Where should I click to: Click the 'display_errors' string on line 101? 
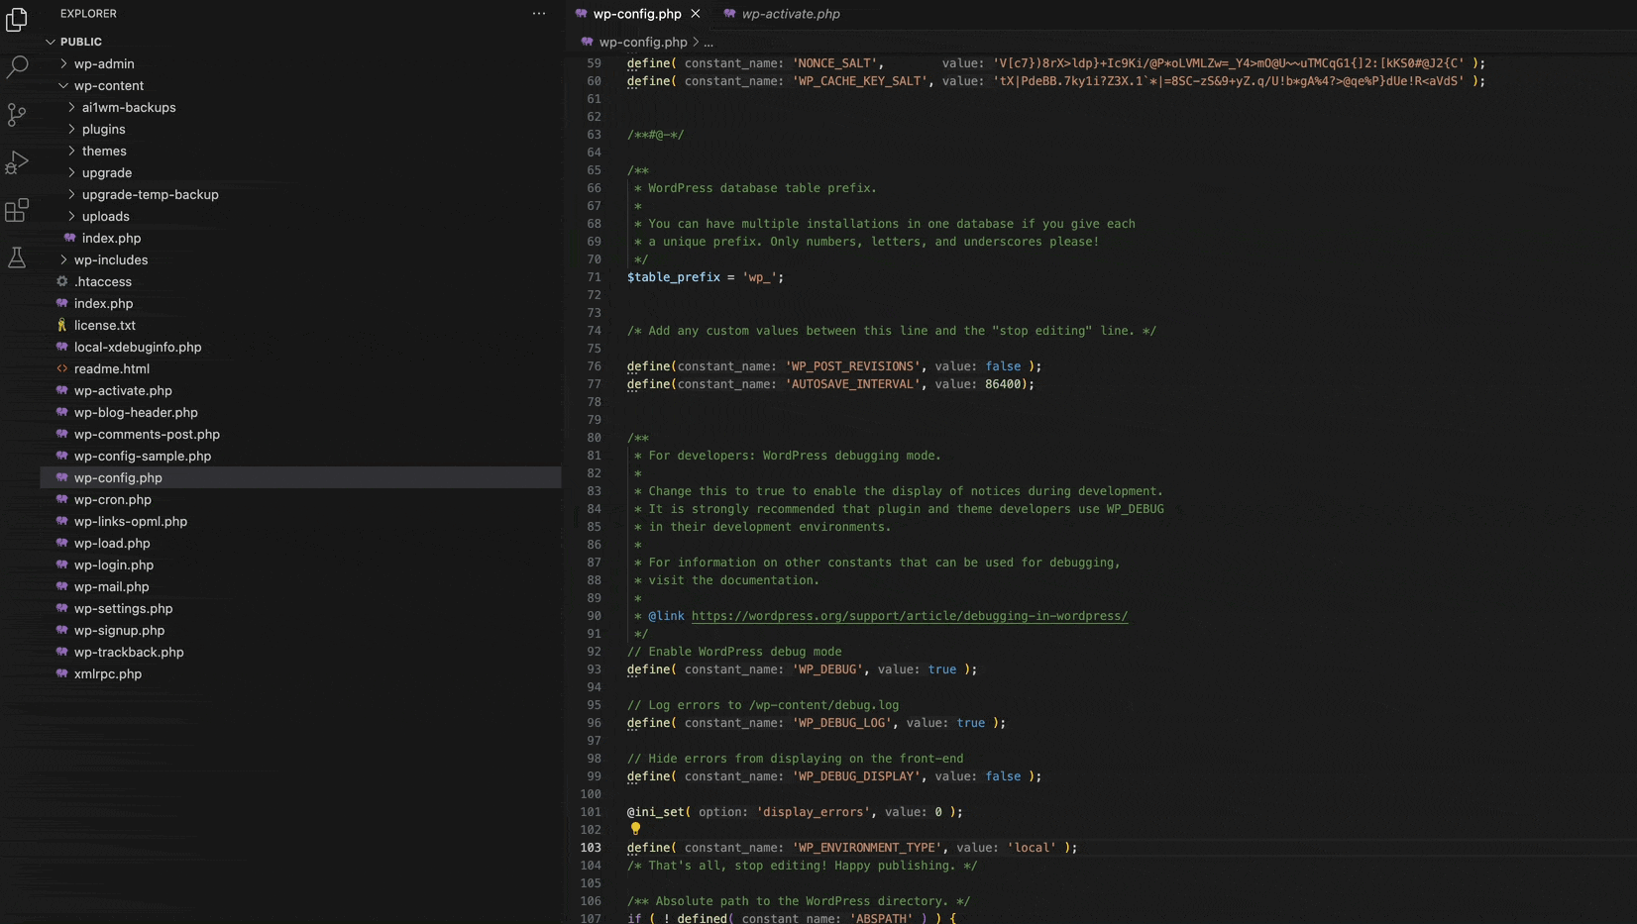point(814,812)
